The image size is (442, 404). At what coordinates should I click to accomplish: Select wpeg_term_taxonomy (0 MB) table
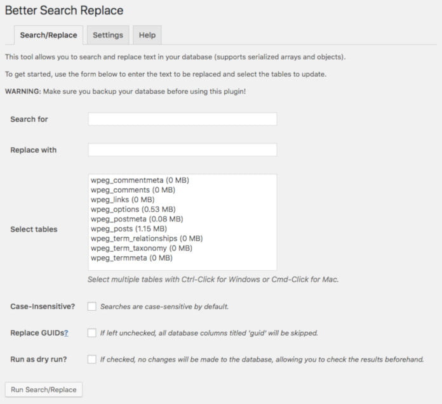pos(183,249)
